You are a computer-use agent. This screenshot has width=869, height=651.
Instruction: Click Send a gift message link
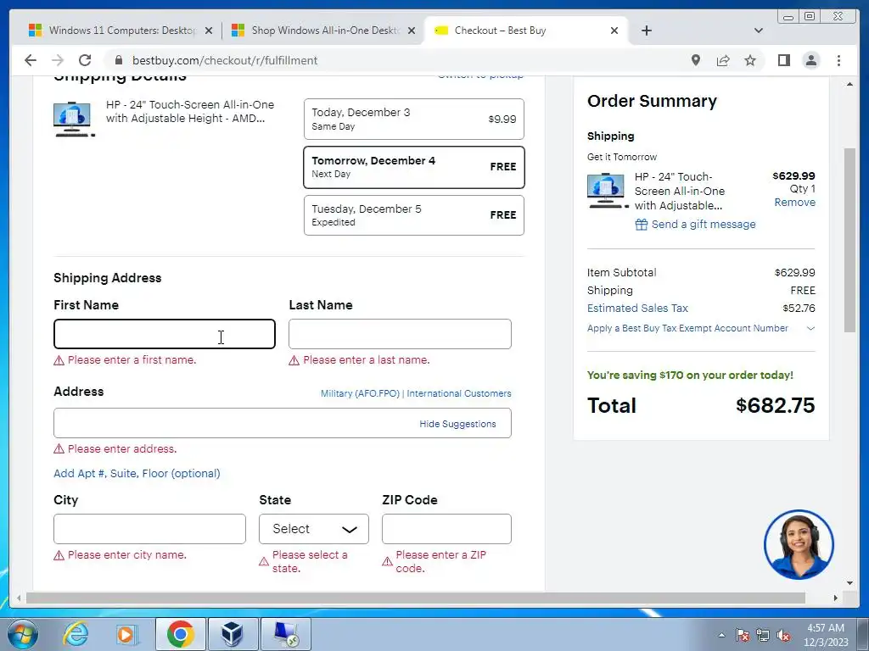point(704,224)
